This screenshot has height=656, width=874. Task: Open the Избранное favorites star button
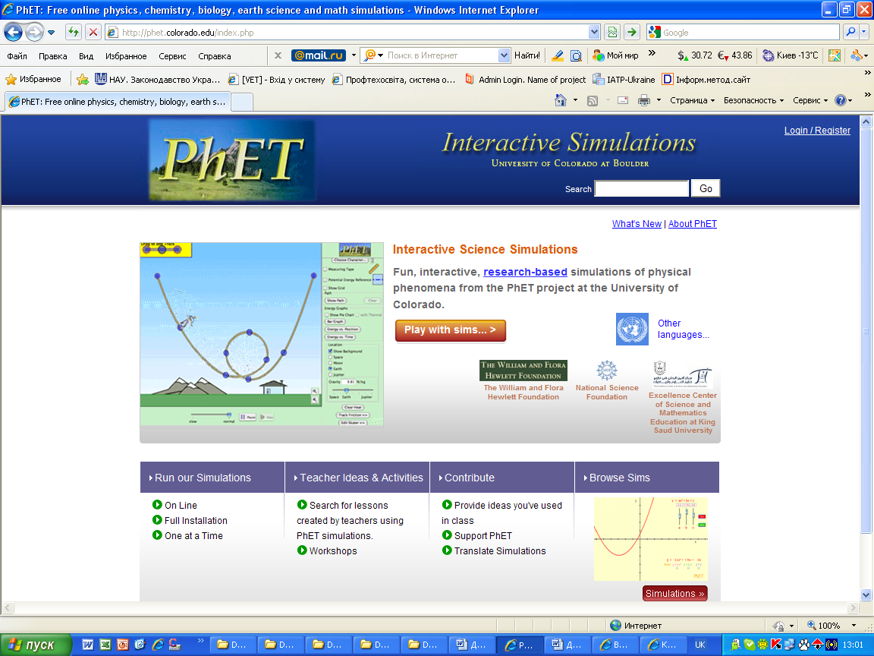[x=33, y=79]
